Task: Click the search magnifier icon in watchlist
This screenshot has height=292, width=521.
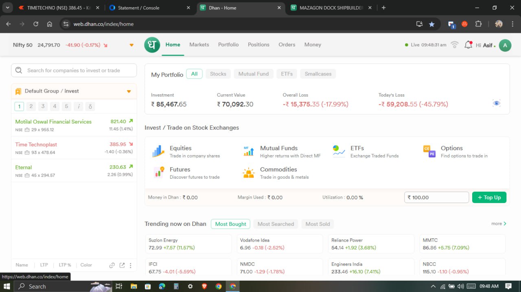Action: point(19,70)
